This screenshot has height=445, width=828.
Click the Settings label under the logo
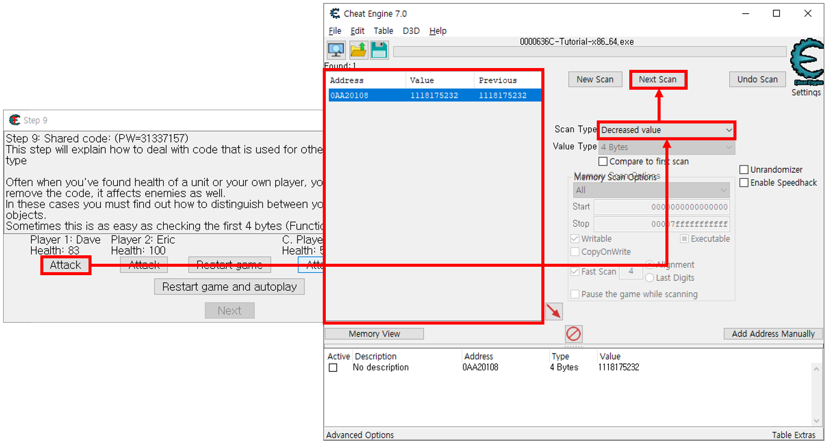tap(806, 92)
